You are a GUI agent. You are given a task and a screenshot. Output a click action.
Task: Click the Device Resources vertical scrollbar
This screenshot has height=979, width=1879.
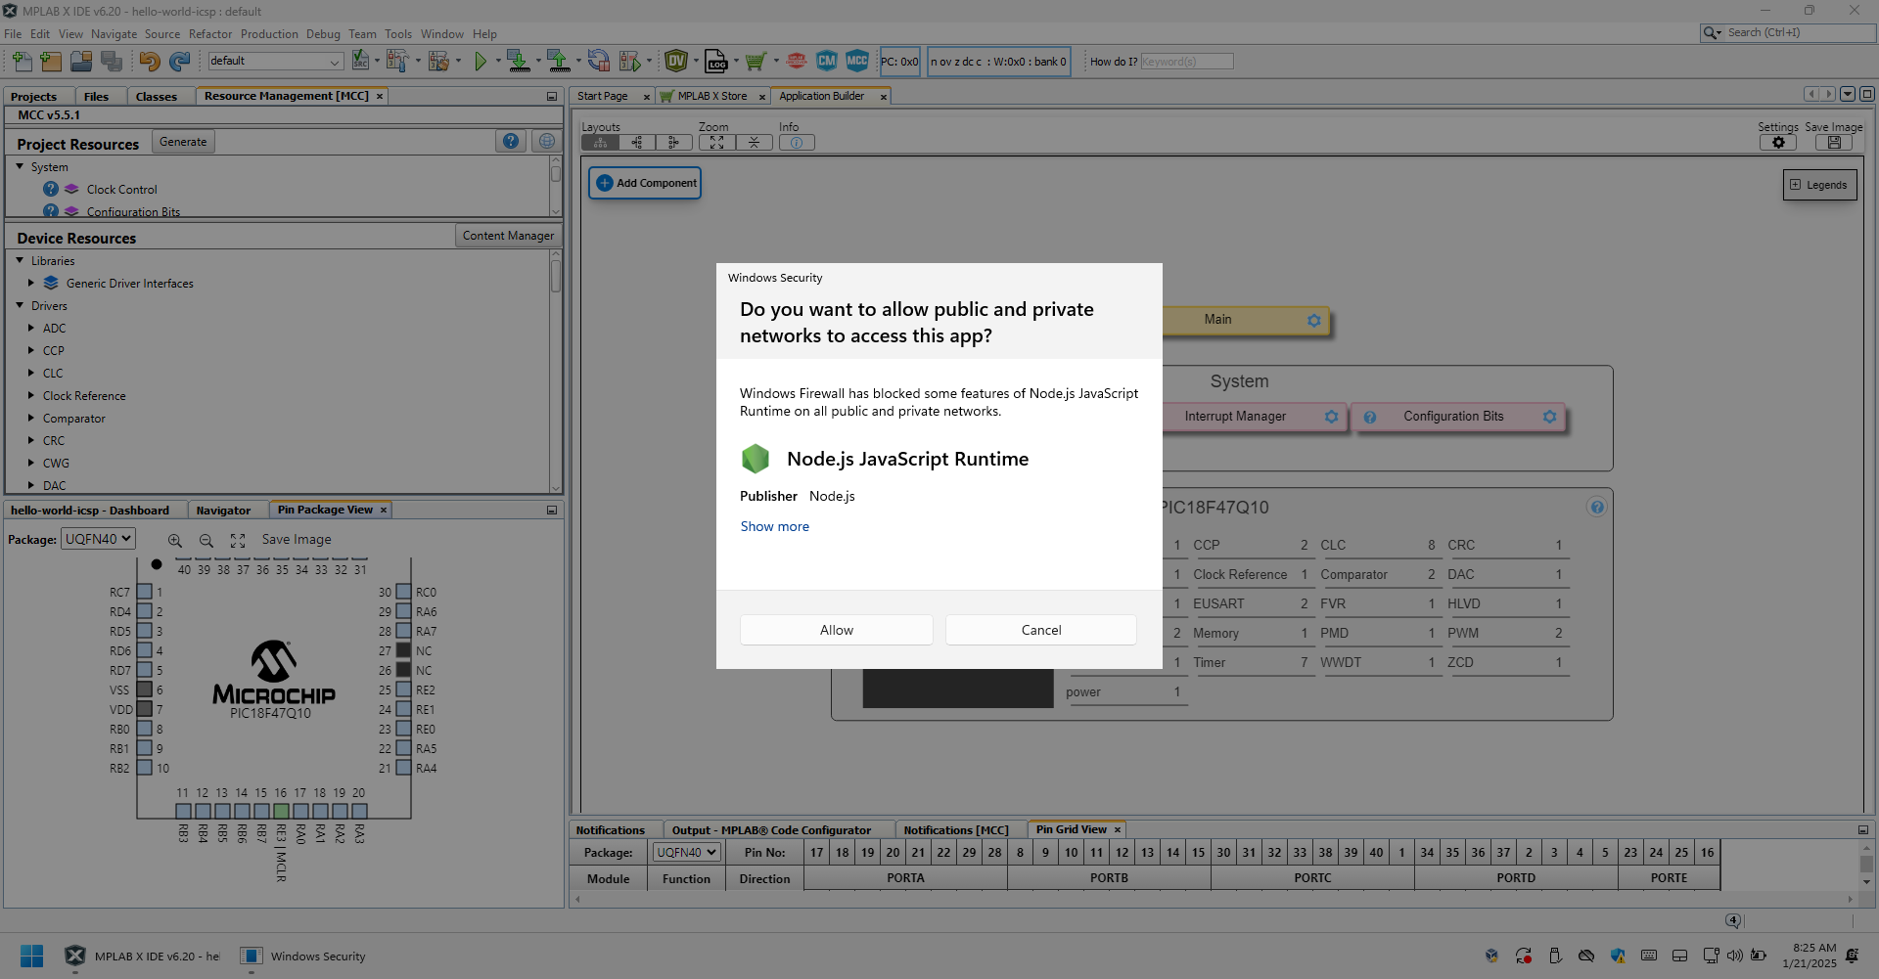click(556, 372)
